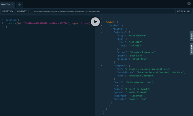The height and width of the screenshot is (116, 193).
Task: Close the New Tab tab
Action: (x=12, y=5)
